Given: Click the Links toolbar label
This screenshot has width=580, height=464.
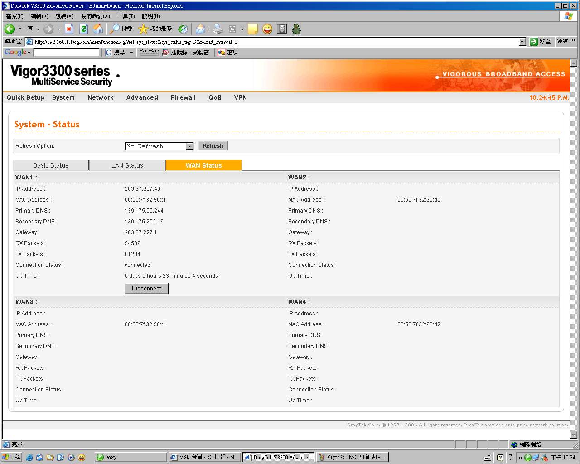Looking at the screenshot, I should tap(562, 41).
